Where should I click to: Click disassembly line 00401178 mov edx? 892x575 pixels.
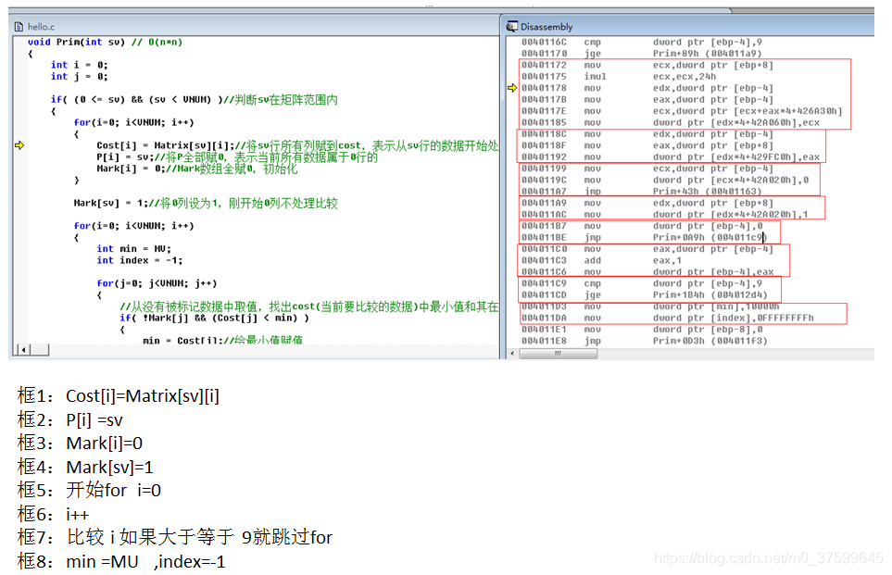click(x=647, y=88)
